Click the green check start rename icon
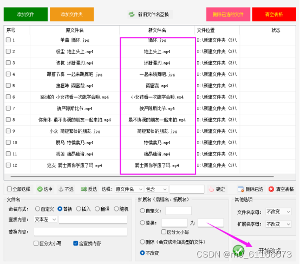The height and width of the screenshot is (264, 300). [238, 251]
